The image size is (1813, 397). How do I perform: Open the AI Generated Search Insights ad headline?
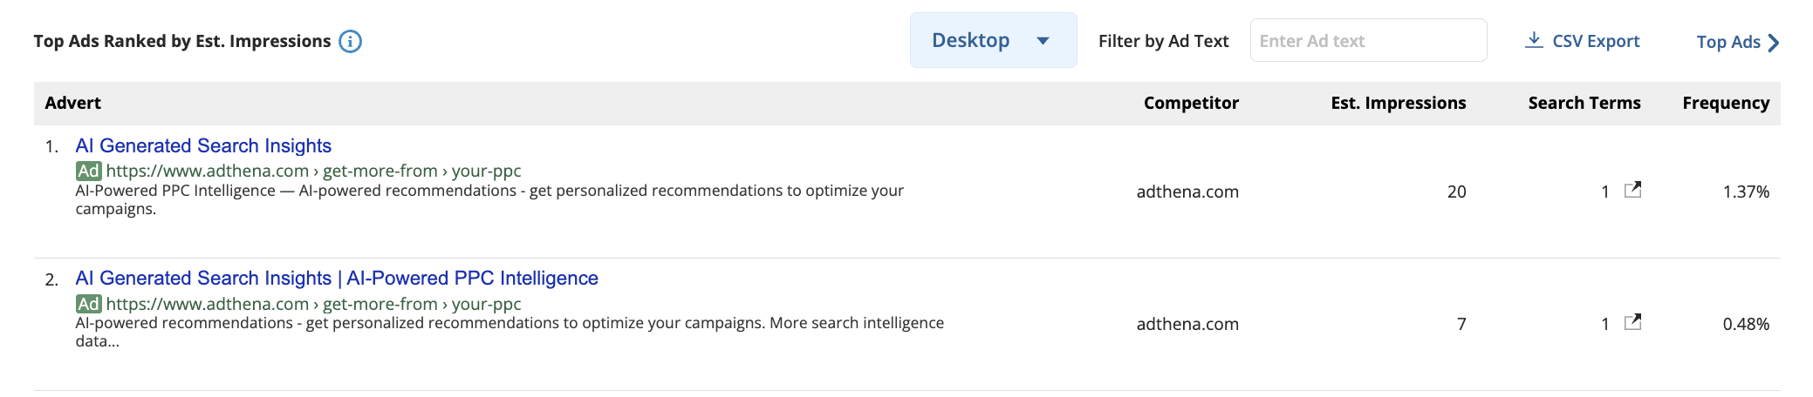click(x=203, y=145)
